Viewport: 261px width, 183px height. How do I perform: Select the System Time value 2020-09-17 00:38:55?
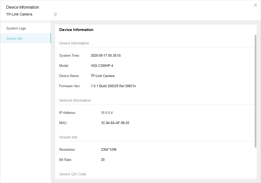click(106, 56)
